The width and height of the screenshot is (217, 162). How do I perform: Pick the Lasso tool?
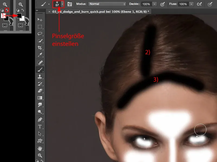(x=40, y=34)
